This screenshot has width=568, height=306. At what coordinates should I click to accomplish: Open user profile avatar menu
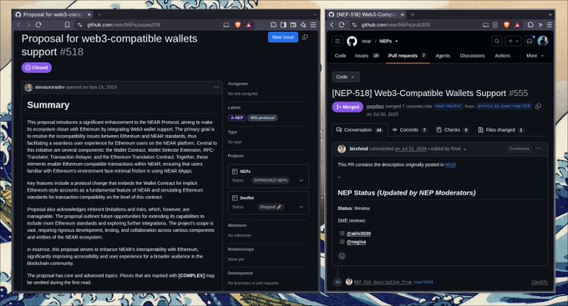543,41
